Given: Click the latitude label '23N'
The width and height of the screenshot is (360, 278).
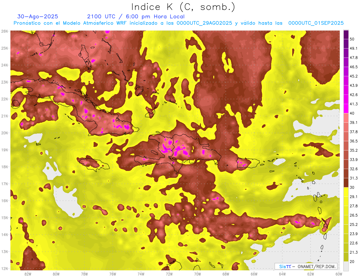Looking at the screenshot, I should click(4, 82).
